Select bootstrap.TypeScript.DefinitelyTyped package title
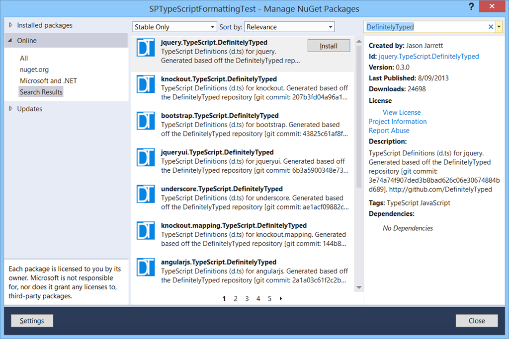 click(220, 116)
